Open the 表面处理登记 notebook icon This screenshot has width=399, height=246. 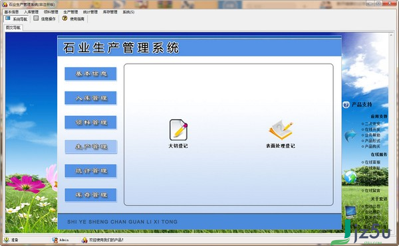(x=281, y=130)
